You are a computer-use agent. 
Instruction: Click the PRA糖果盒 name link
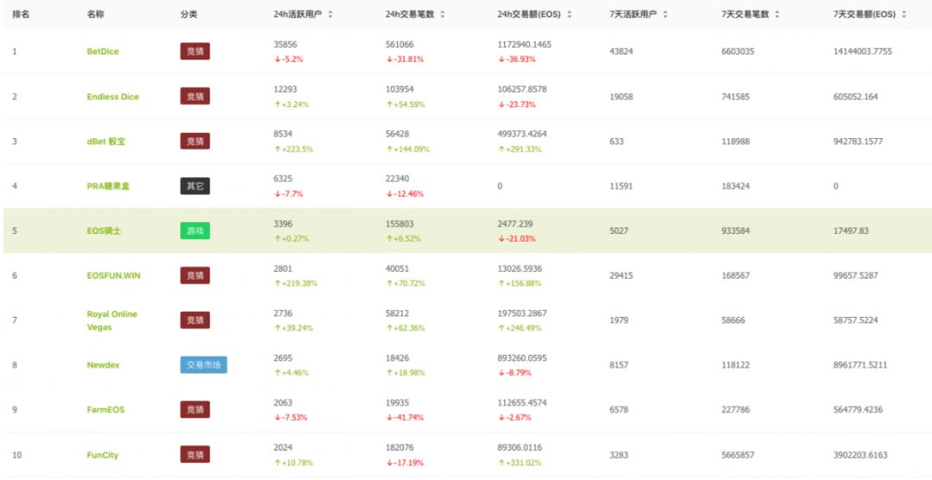point(108,186)
